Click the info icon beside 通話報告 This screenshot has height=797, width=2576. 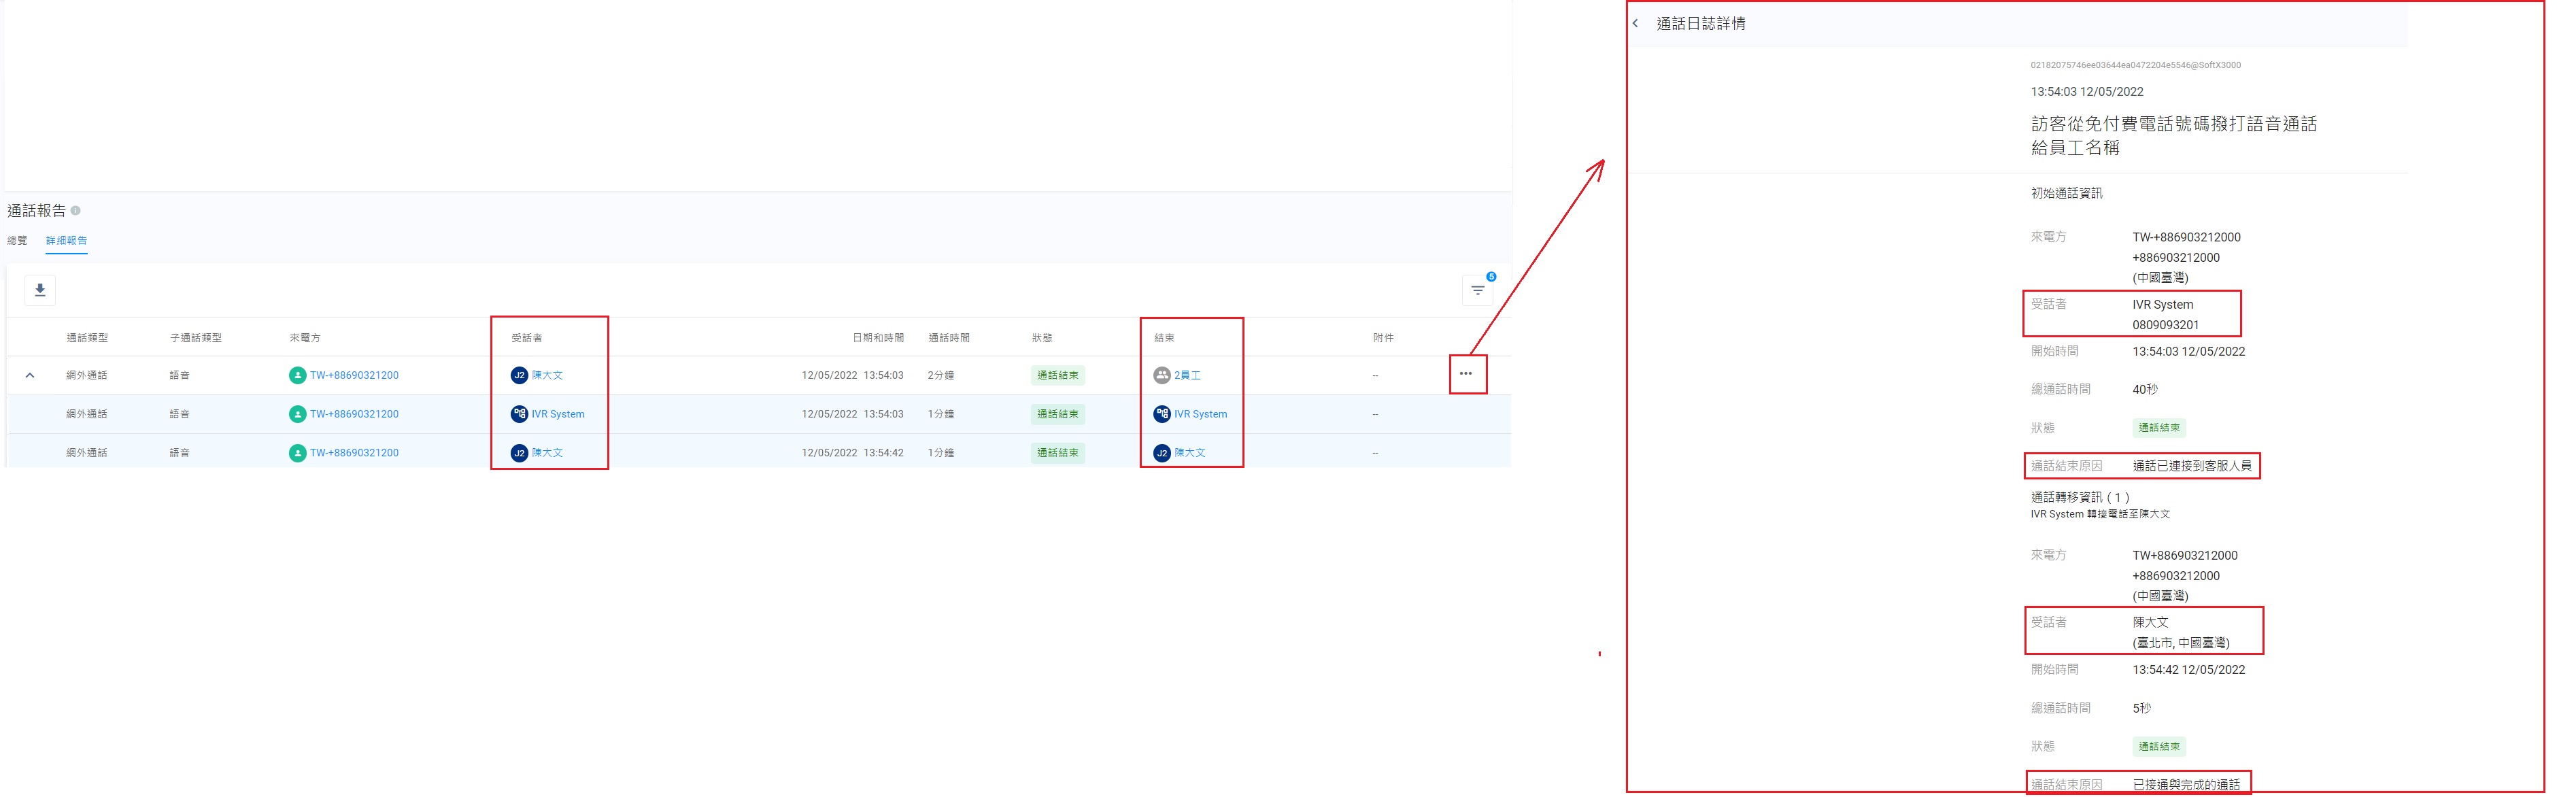click(76, 211)
